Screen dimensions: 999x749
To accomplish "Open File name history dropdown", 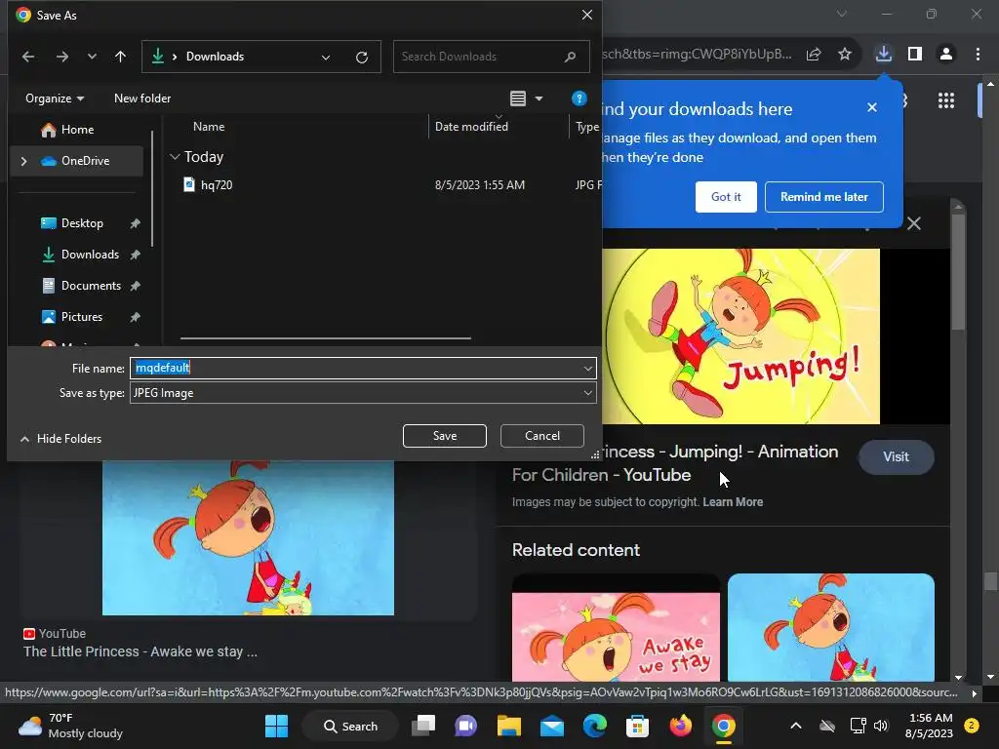I will [587, 368].
